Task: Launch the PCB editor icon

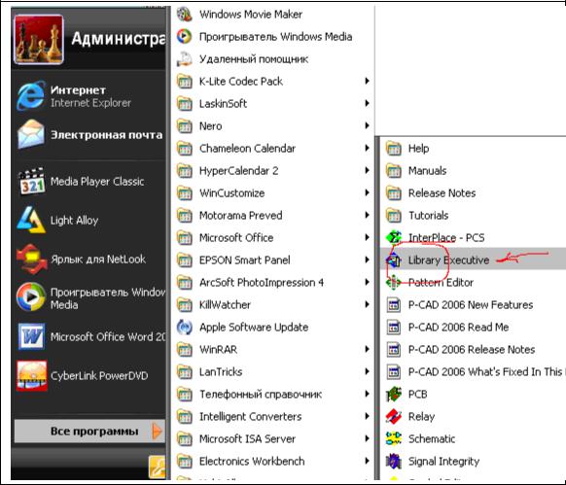Action: [x=394, y=394]
